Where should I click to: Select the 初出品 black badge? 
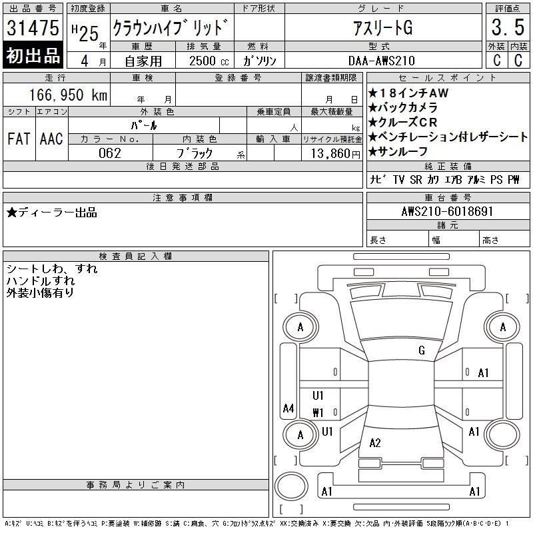point(33,55)
